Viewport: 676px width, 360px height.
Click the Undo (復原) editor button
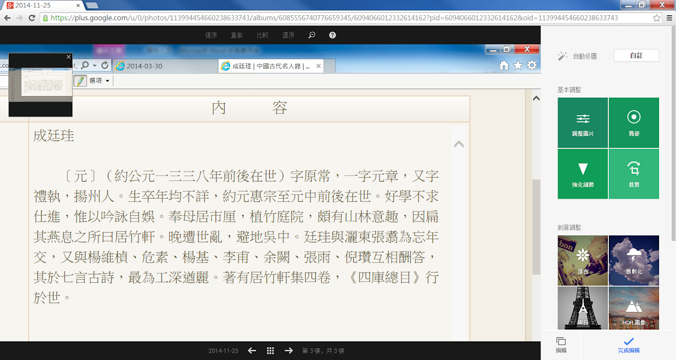click(211, 36)
